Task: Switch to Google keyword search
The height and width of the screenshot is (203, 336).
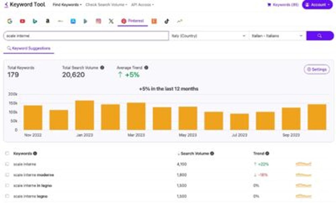Action: [10, 21]
